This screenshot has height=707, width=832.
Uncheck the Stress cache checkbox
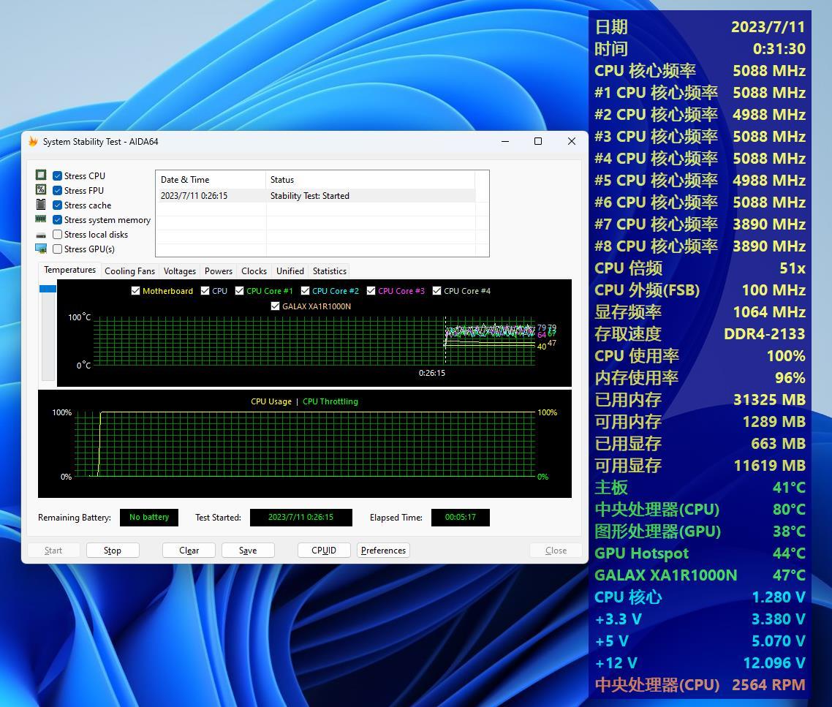[57, 205]
